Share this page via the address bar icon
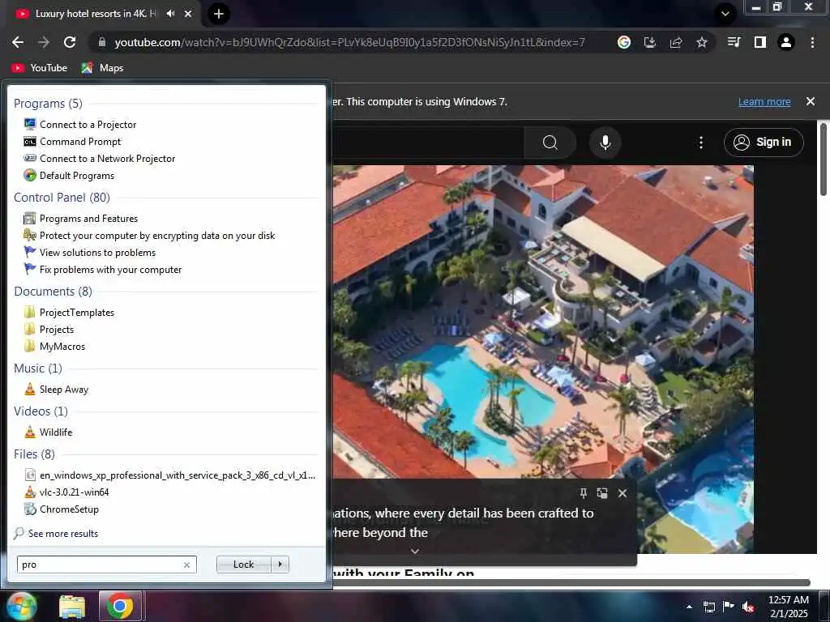 click(676, 42)
